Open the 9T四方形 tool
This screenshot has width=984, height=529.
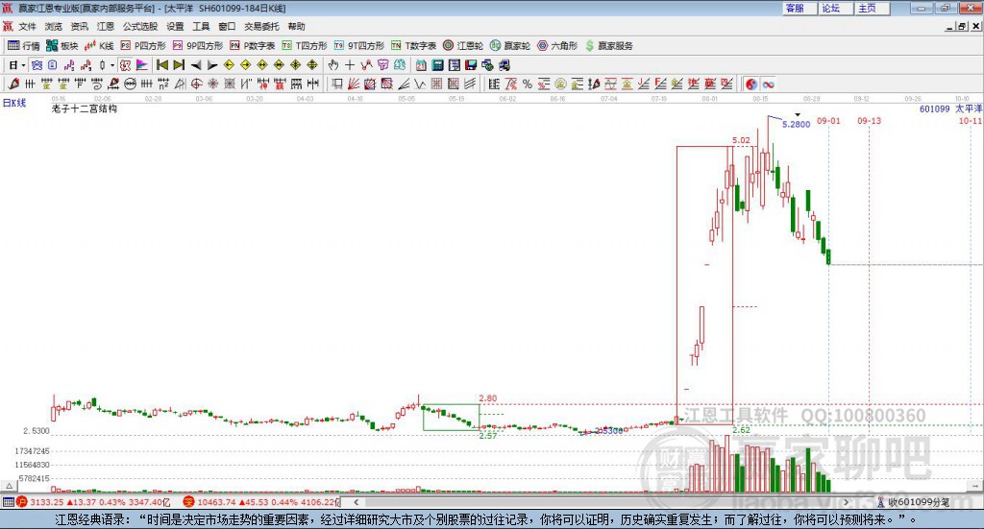pyautogui.click(x=359, y=46)
